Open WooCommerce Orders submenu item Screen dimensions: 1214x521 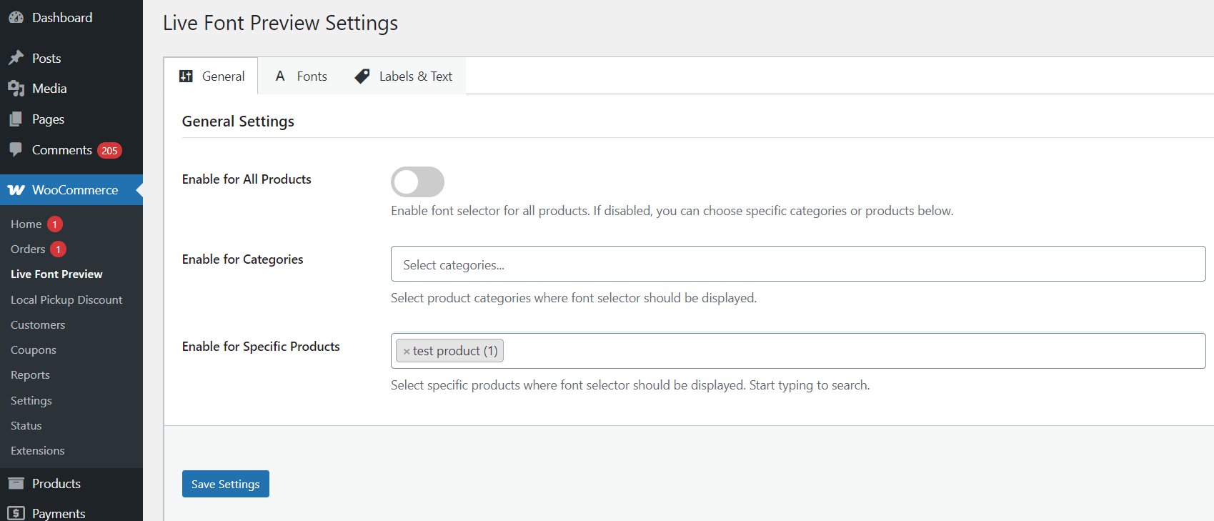tap(28, 249)
